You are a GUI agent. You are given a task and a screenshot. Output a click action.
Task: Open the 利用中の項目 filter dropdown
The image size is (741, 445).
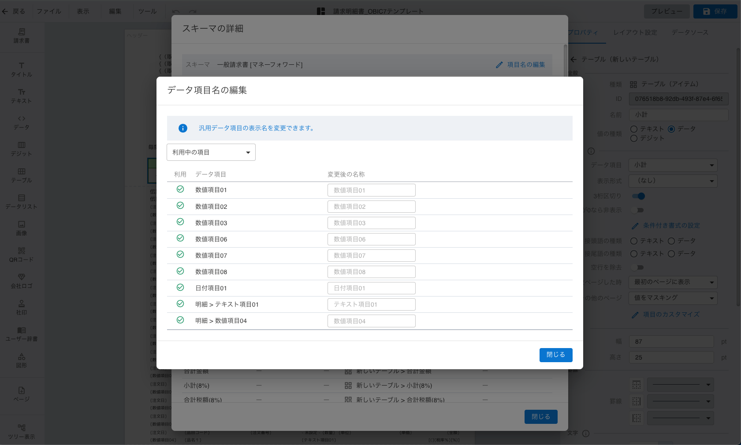click(x=211, y=152)
